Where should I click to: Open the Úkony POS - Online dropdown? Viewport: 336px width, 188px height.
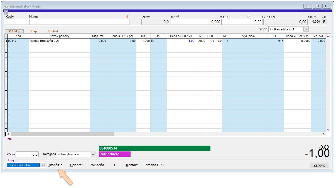42,165
